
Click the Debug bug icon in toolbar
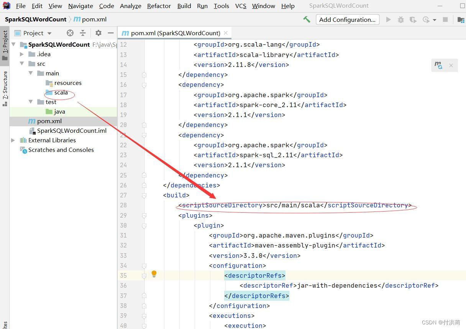click(400, 20)
